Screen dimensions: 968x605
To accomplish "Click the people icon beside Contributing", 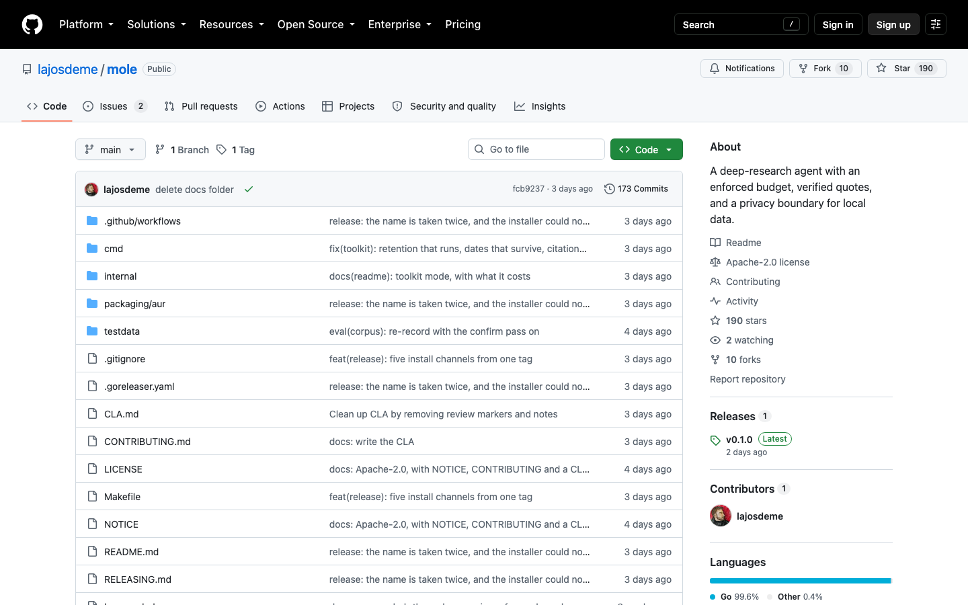I will (x=715, y=282).
